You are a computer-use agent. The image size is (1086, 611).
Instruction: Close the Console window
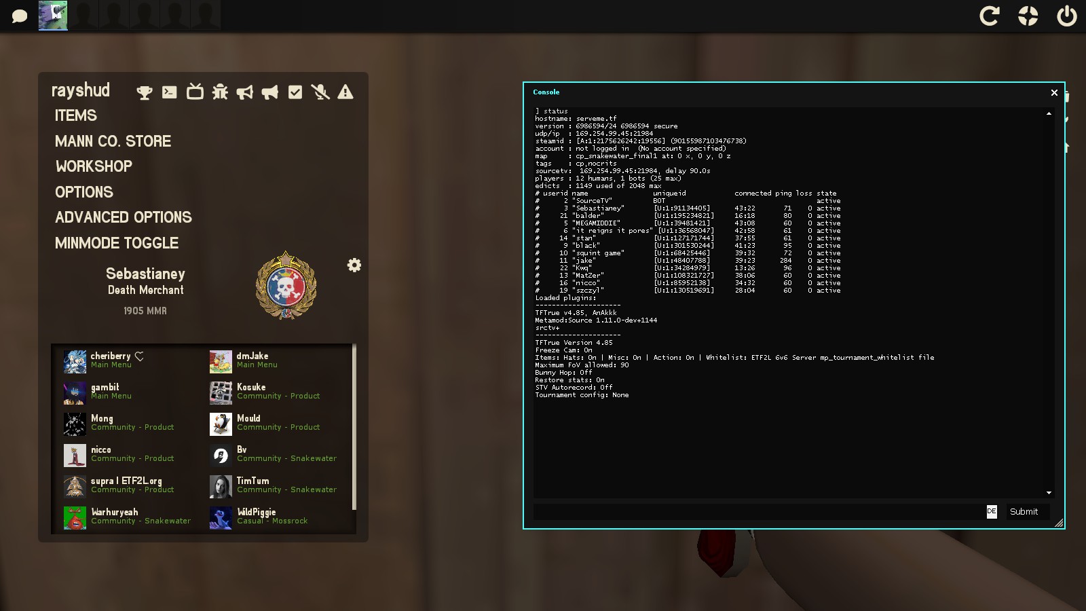point(1054,92)
